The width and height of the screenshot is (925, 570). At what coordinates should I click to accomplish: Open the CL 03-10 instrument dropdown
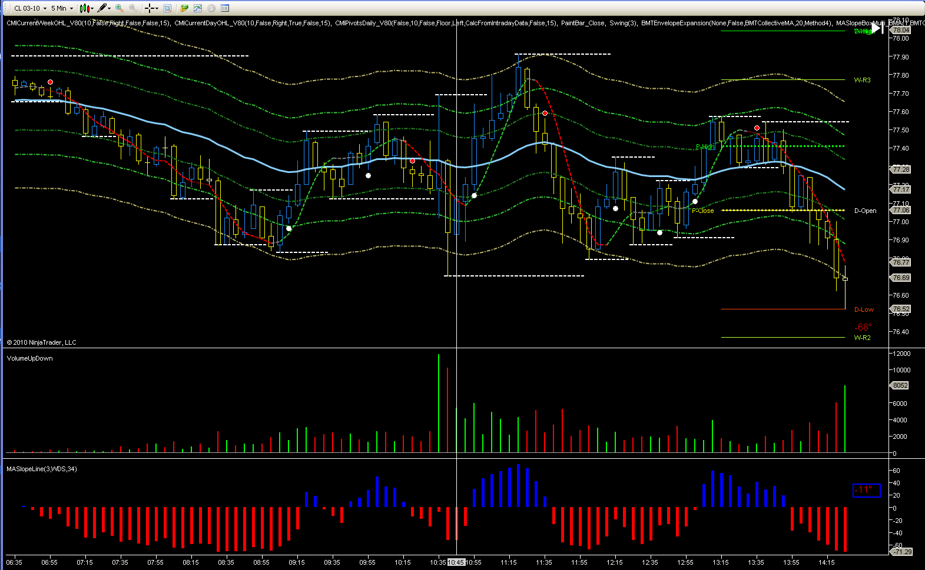coord(30,8)
